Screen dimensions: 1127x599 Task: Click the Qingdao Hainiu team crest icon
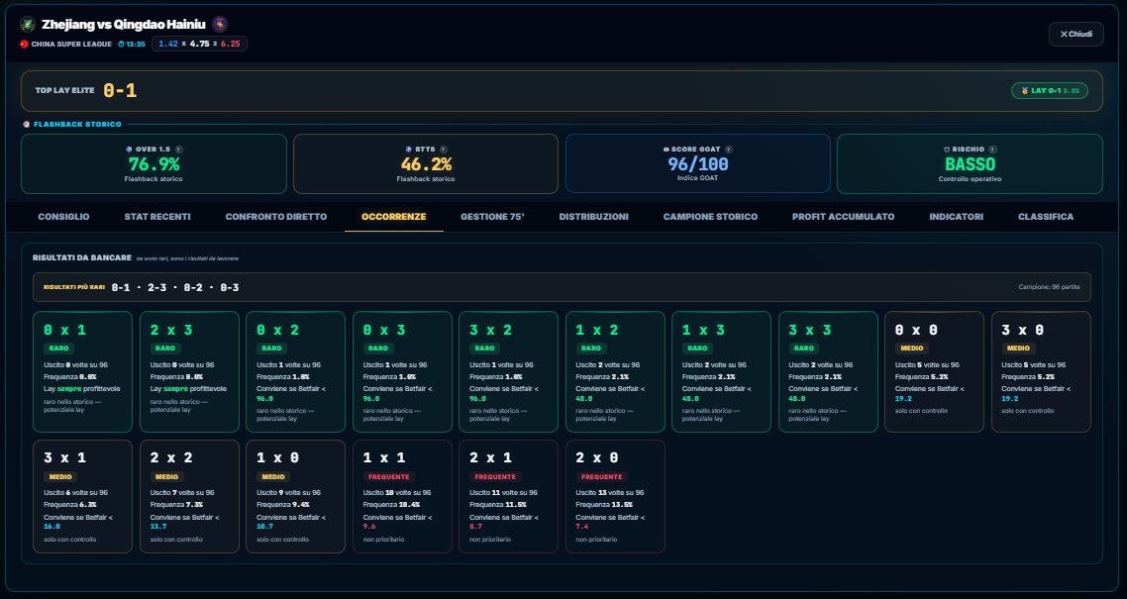pyautogui.click(x=220, y=25)
